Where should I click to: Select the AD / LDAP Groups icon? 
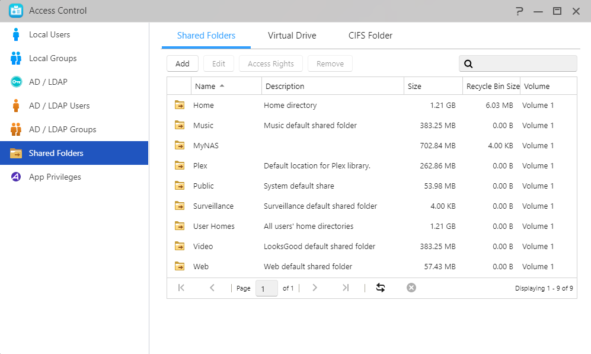[x=16, y=129]
